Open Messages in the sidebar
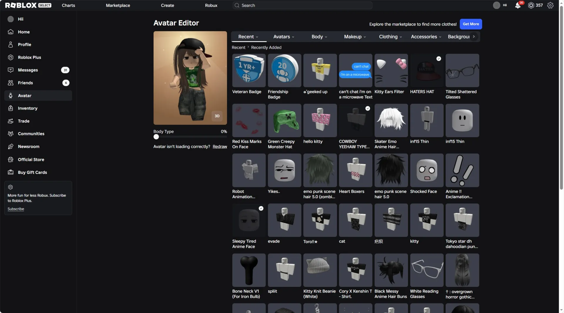 (x=38, y=70)
